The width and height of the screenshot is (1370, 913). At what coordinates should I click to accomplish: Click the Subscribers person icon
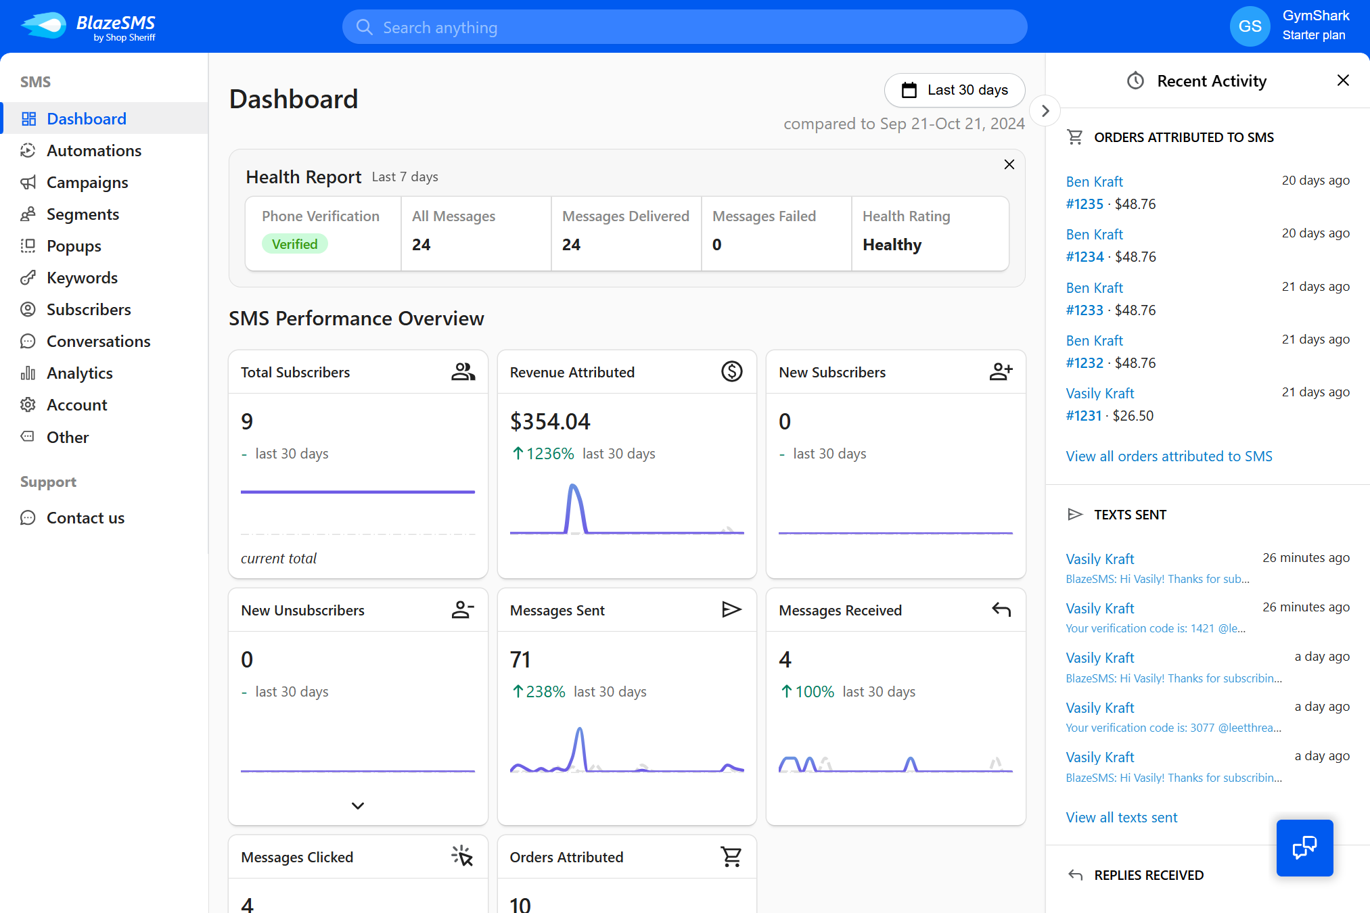(x=28, y=310)
